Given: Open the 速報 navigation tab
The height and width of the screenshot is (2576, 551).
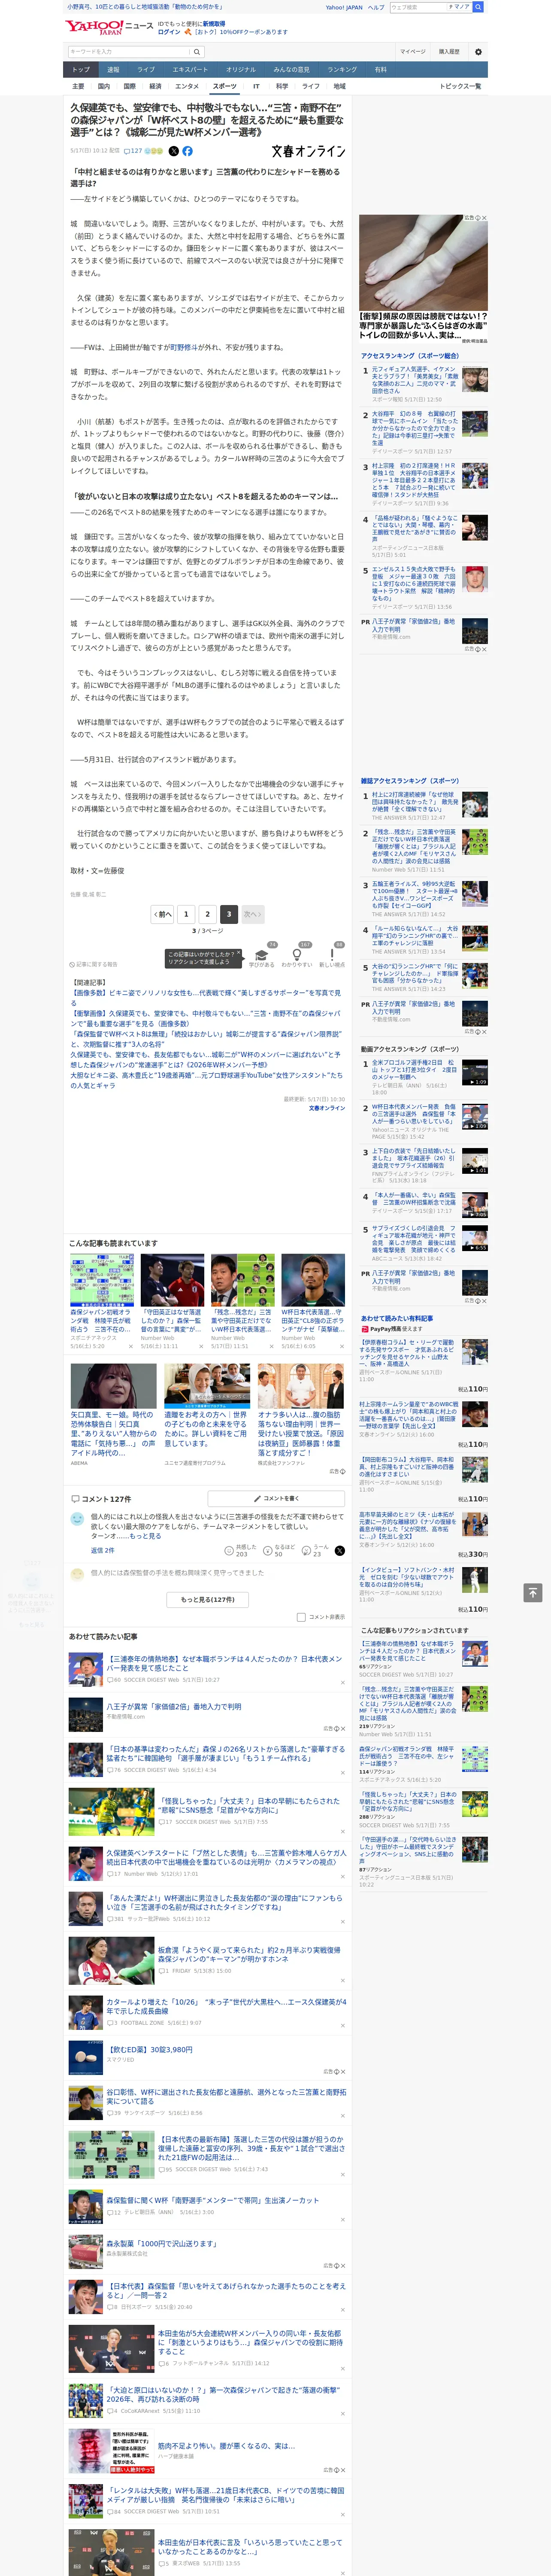Looking at the screenshot, I should (113, 70).
